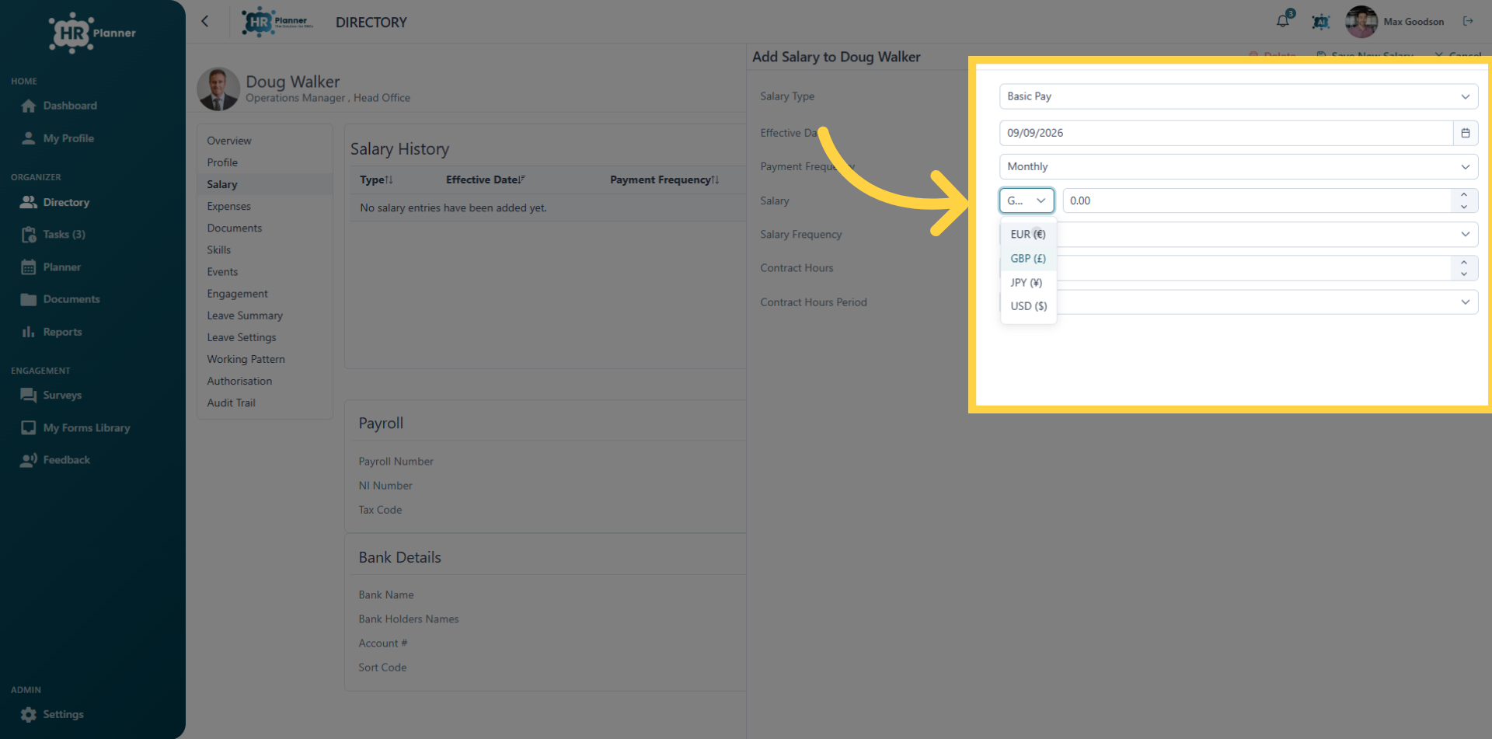Expand the Basic Pay salary type dropdown
The image size is (1492, 739).
pos(1239,96)
